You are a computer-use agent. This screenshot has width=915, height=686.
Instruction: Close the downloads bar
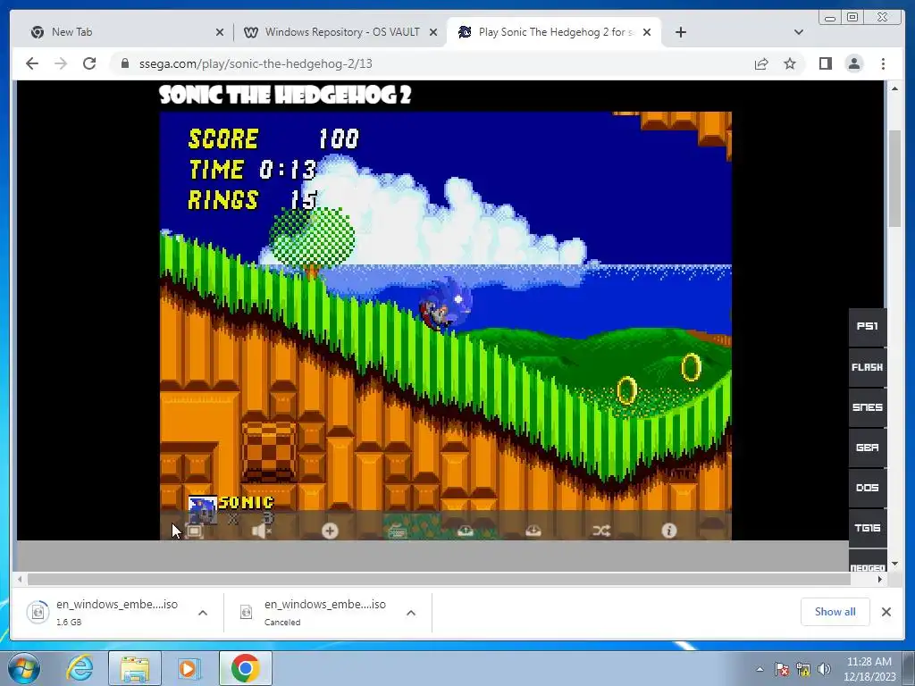click(886, 612)
